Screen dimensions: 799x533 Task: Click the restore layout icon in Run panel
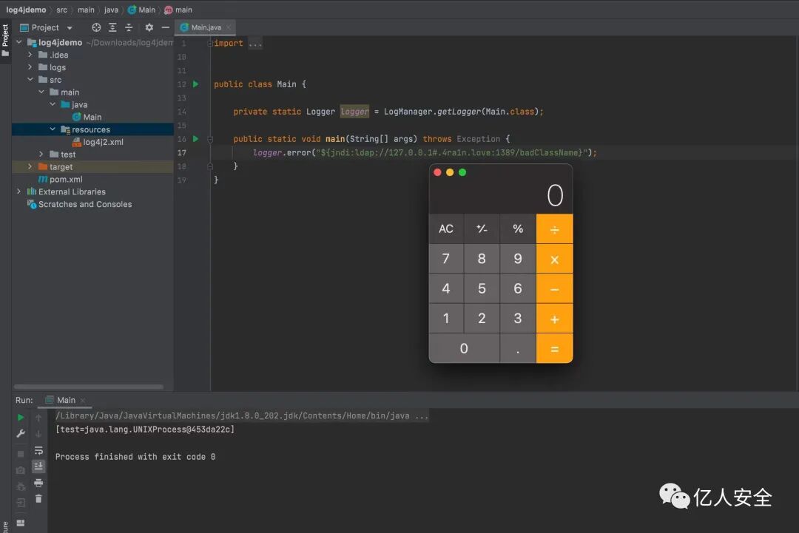21,523
